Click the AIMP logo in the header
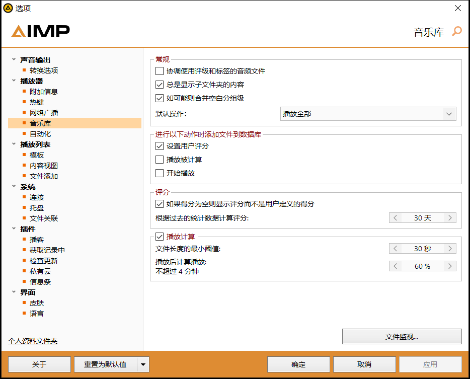This screenshot has width=470, height=379. pos(40,31)
